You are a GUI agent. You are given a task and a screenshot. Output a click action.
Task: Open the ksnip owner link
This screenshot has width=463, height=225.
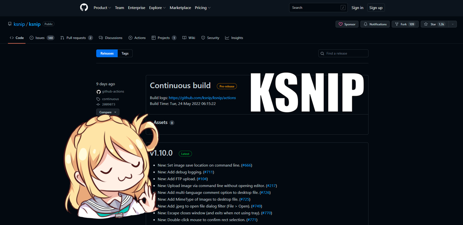click(x=19, y=24)
